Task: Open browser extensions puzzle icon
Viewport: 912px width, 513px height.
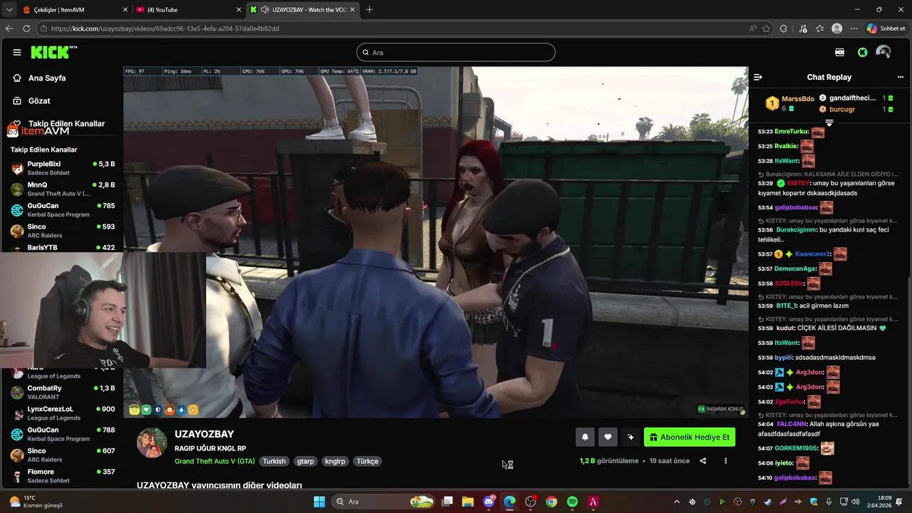Action: coord(784,28)
